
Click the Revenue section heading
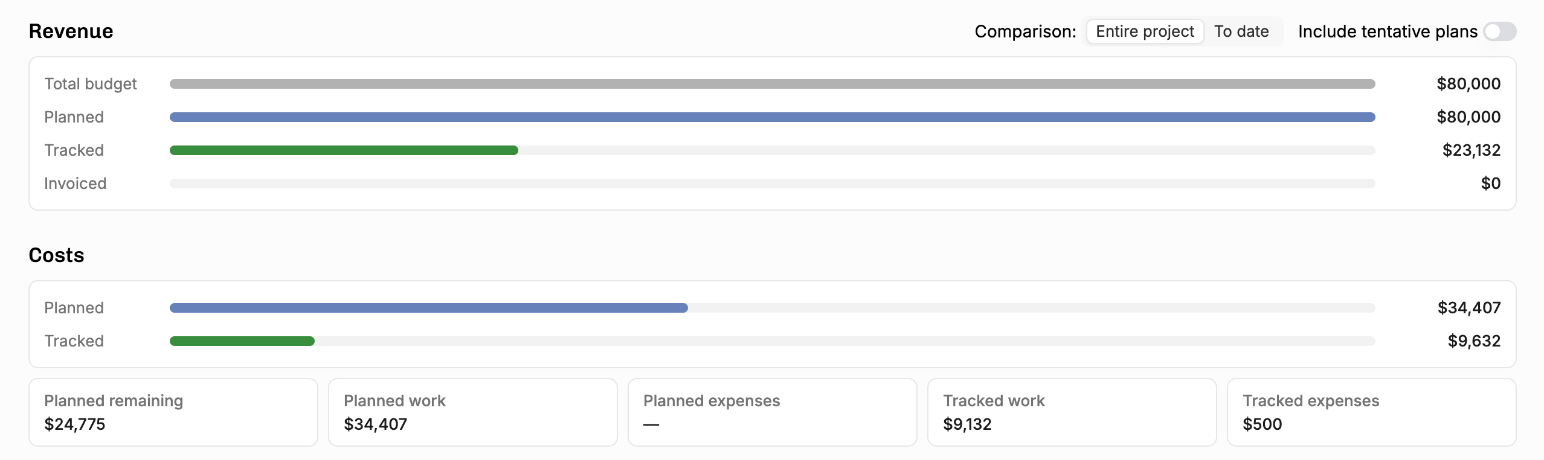[71, 31]
